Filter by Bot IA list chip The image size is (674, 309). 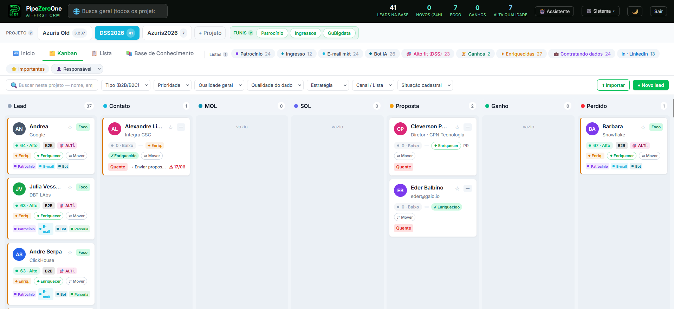click(382, 54)
